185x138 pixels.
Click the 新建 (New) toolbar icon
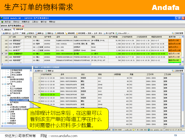(x=23, y=33)
